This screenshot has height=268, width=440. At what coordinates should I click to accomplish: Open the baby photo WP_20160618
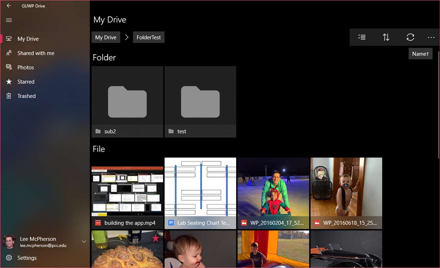(x=346, y=193)
